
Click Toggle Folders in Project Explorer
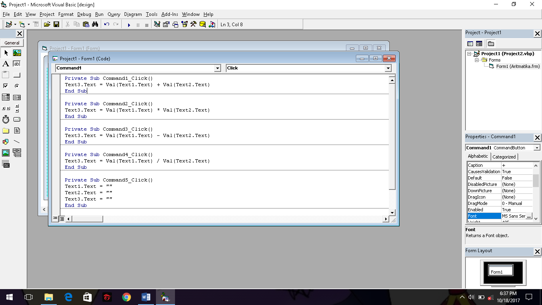[491, 43]
